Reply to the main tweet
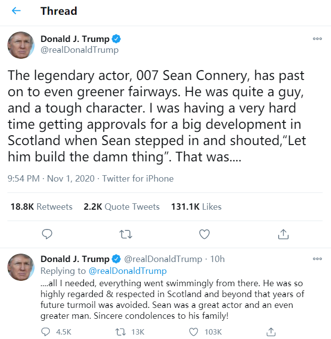This screenshot has height=339, width=331. (47, 234)
